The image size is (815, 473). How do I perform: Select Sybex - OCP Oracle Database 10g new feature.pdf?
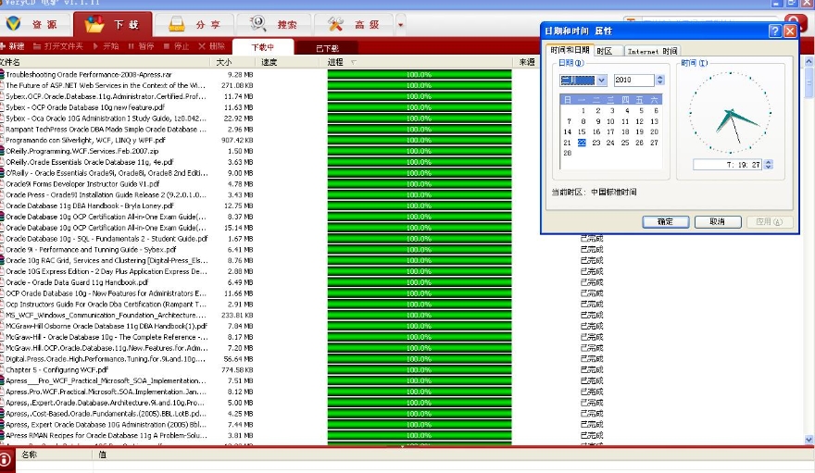coord(85,107)
